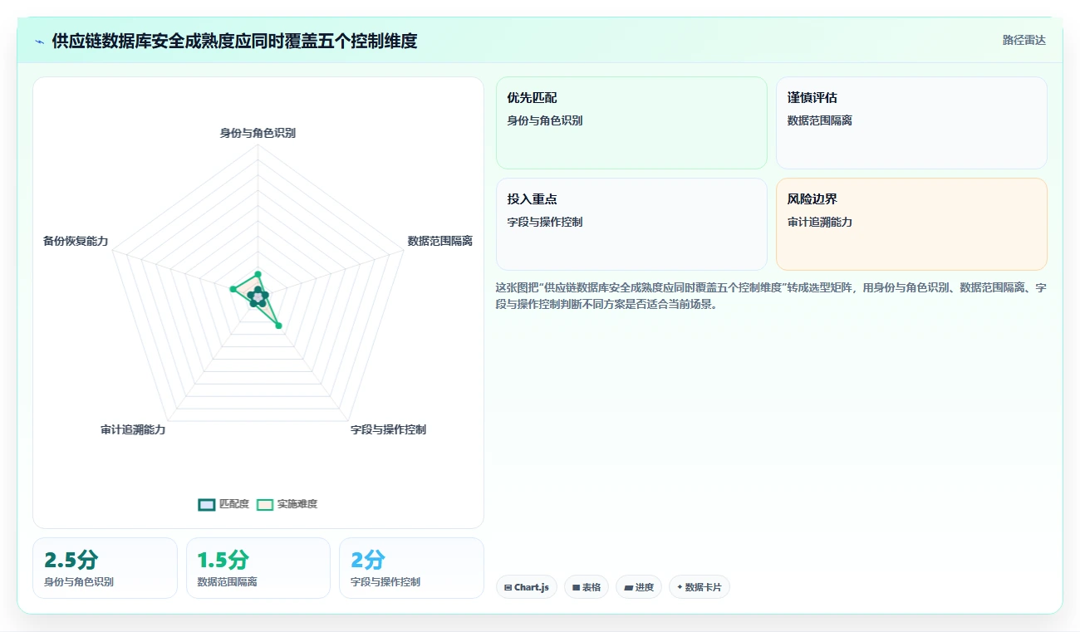Click 审计追溯能力 text in 风险边界 card
Image resolution: width=1080 pixels, height=632 pixels.
(820, 222)
